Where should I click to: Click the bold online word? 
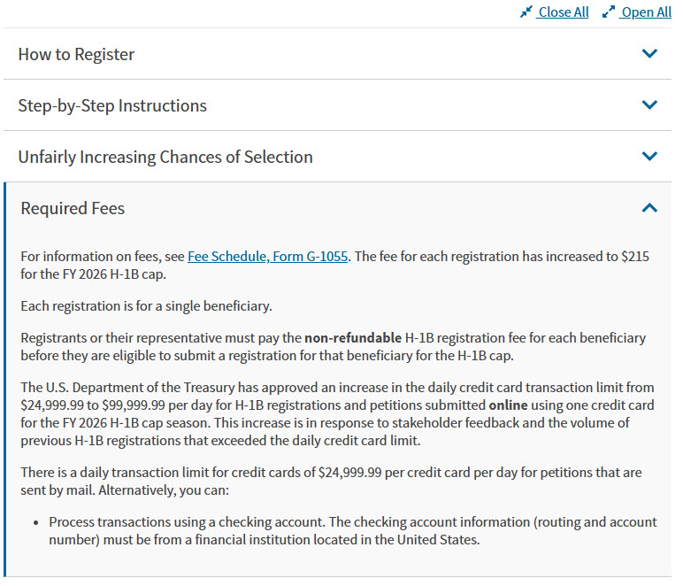508,405
